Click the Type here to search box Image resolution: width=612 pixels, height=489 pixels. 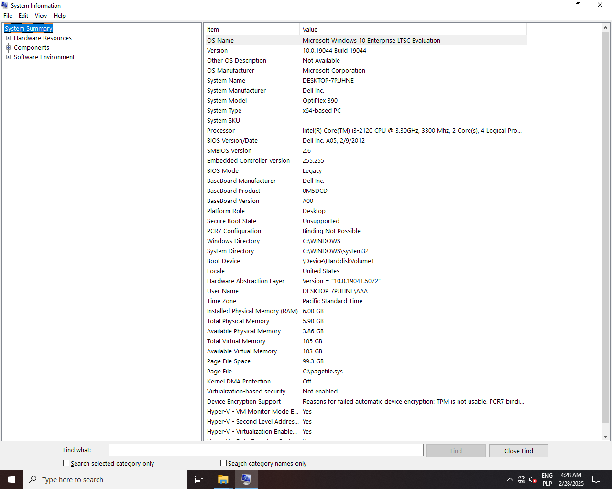coord(105,479)
